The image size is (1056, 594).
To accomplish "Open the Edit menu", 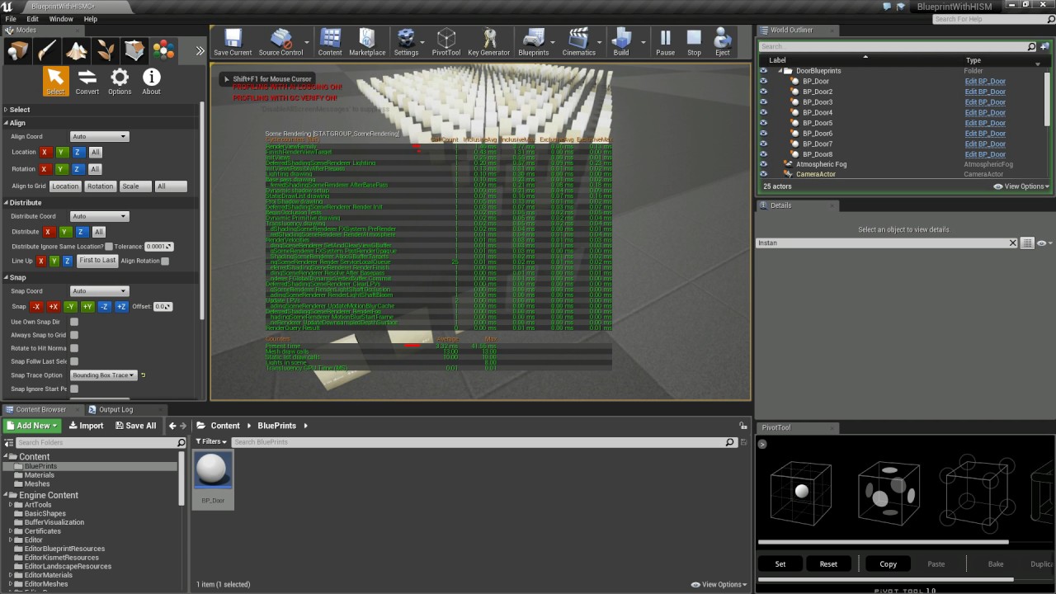I will point(32,19).
